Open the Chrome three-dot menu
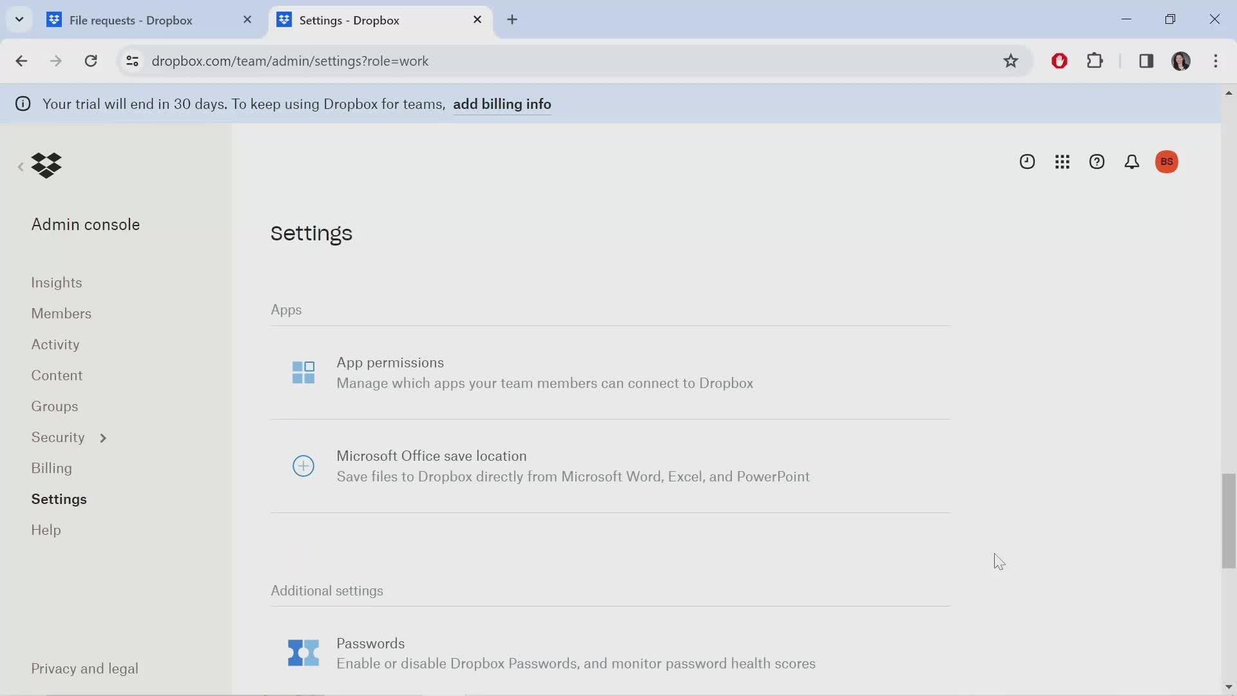Screen dimensions: 1237x696 pyautogui.click(x=1216, y=61)
